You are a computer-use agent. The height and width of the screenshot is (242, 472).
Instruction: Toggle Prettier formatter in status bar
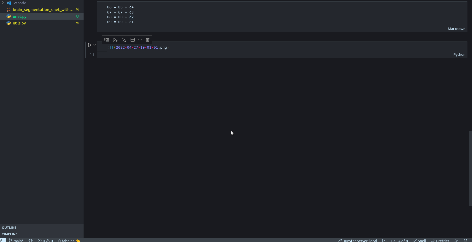coord(440,240)
